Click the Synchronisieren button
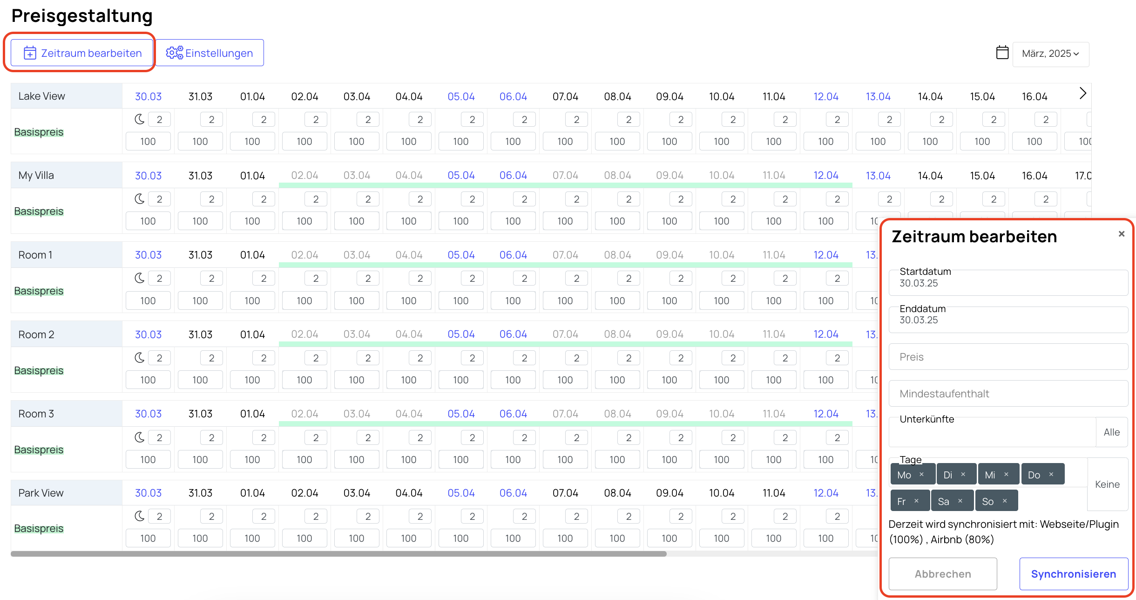 [1074, 574]
